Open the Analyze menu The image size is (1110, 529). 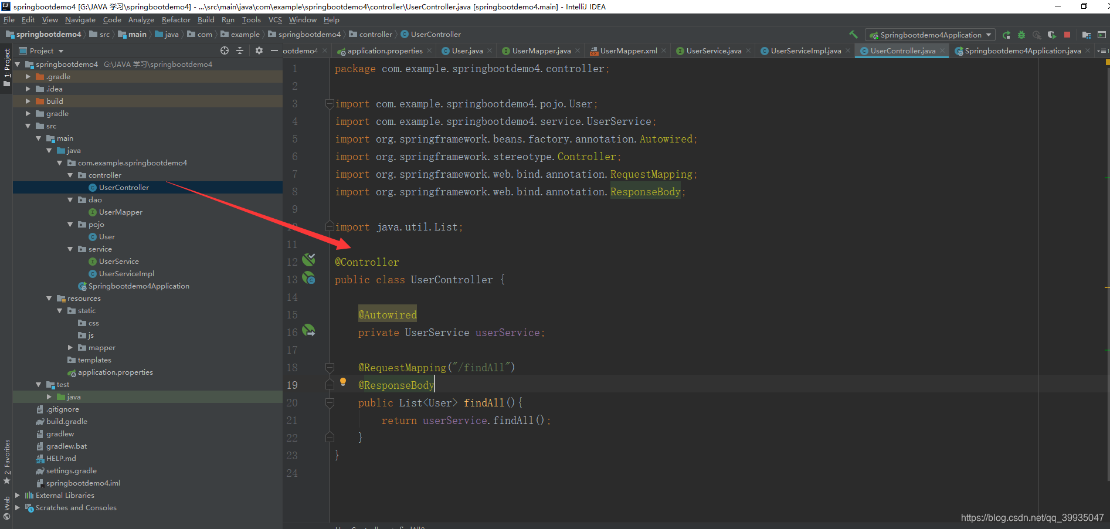[x=141, y=20]
